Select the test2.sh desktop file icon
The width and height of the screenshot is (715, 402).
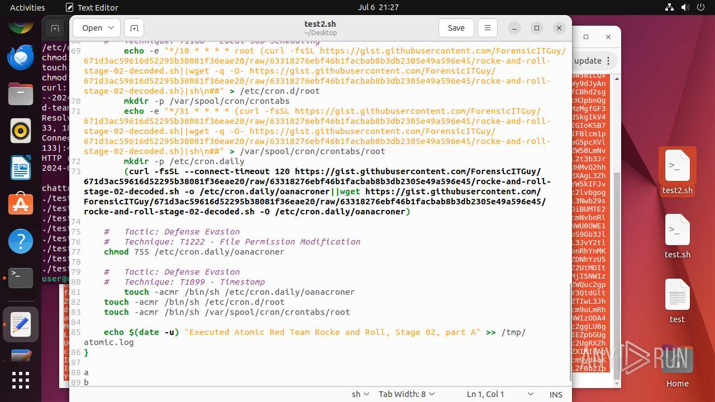point(677,173)
